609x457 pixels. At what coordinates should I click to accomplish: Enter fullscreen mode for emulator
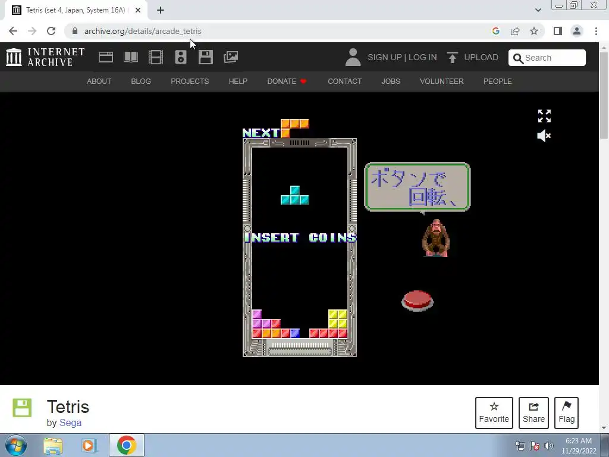(x=544, y=116)
